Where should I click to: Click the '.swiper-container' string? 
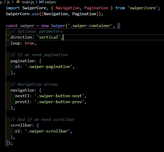90,26
